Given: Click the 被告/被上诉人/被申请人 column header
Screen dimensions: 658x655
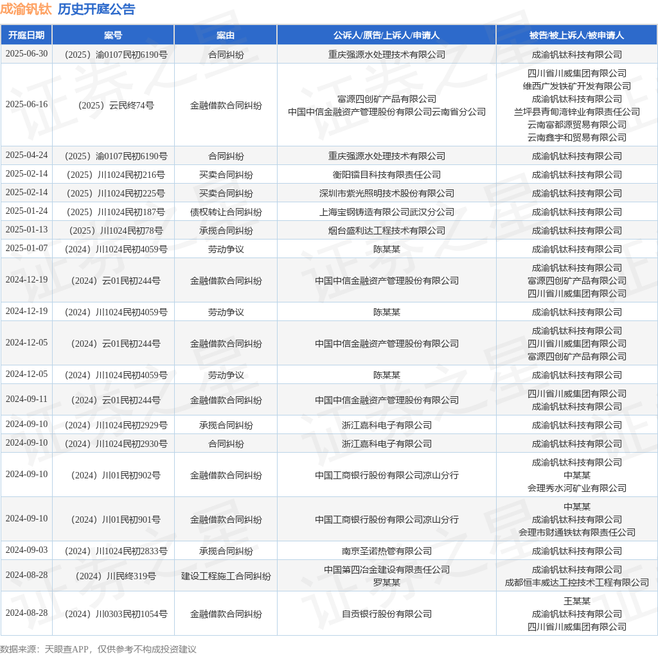Looking at the screenshot, I should tap(576, 35).
